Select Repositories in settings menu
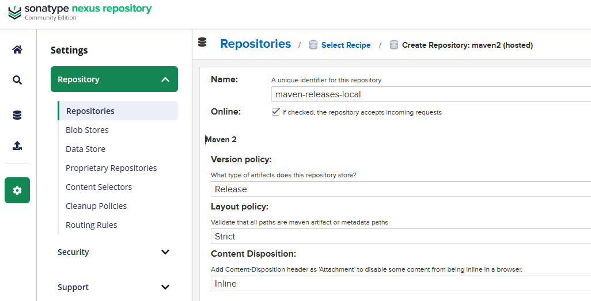 [118, 111]
